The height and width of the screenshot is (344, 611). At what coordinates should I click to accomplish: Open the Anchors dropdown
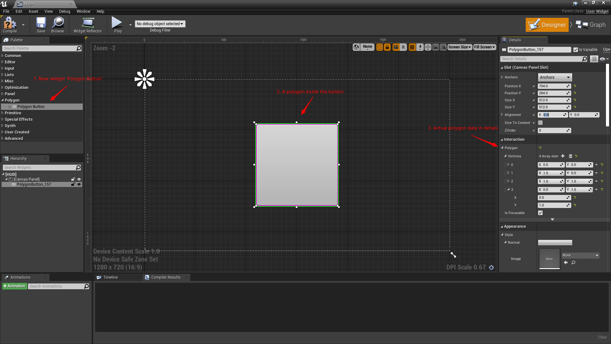tap(555, 77)
